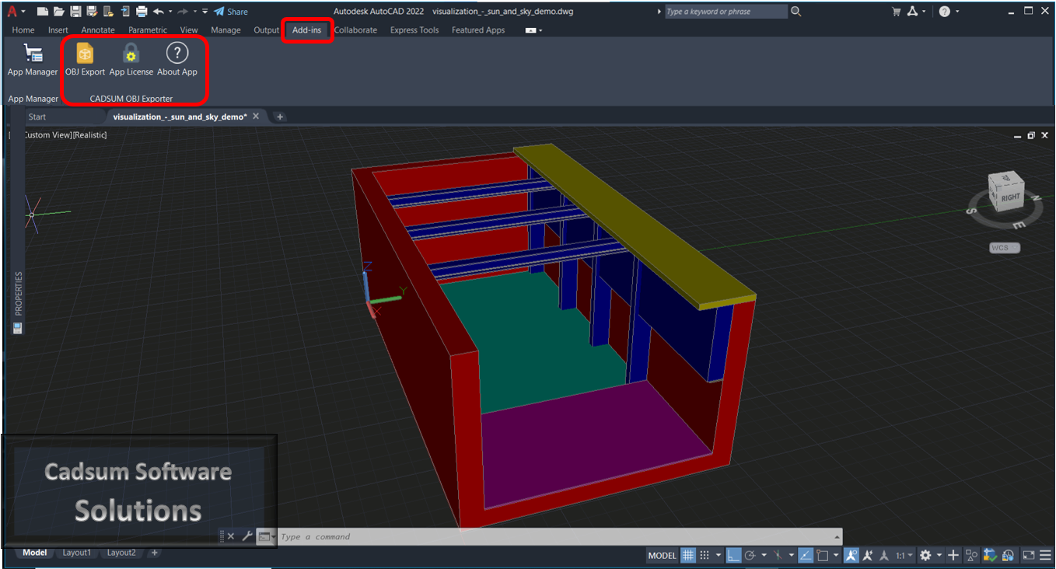The image size is (1056, 569).
Task: Close the command line window
Action: [x=231, y=536]
